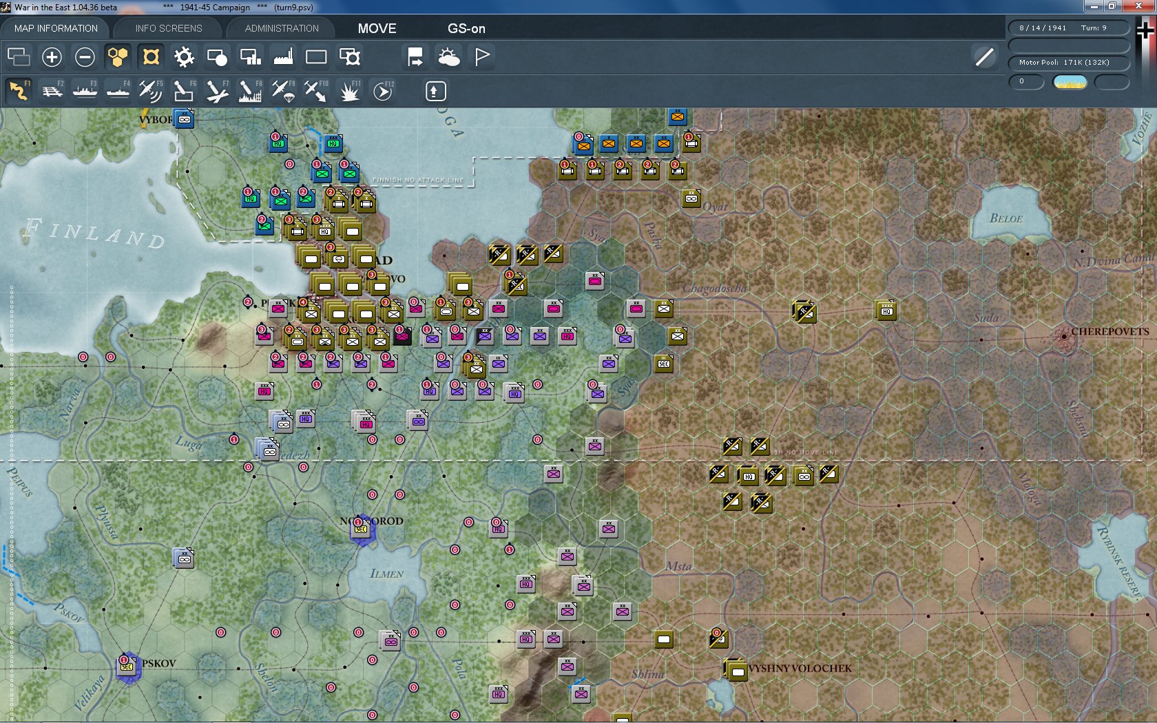This screenshot has height=723, width=1157.
Task: Select the F3 naval transport mode
Action: click(x=85, y=90)
